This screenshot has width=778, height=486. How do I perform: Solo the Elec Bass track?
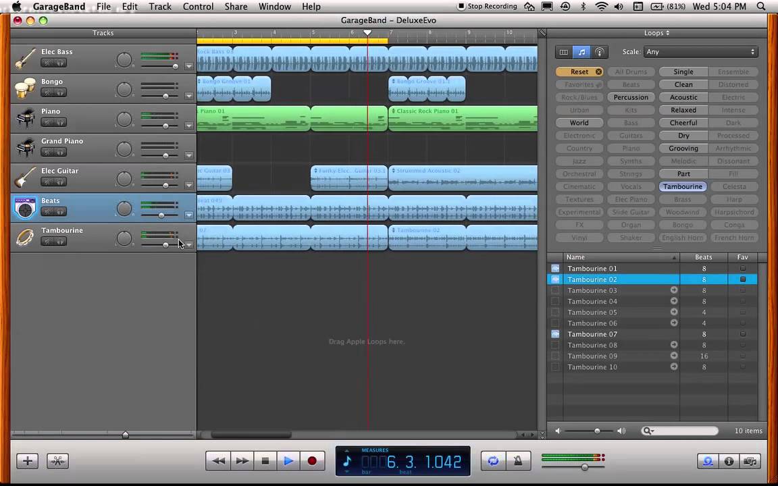[59, 63]
